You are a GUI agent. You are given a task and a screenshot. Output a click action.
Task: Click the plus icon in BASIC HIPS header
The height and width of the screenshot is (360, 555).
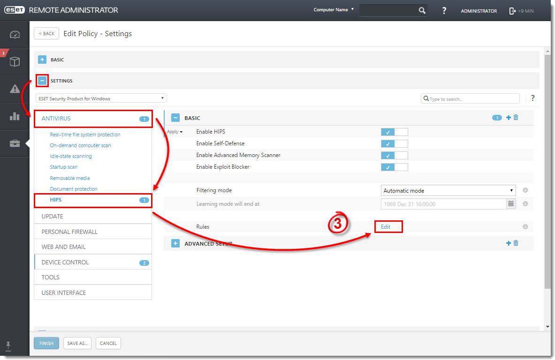click(509, 117)
